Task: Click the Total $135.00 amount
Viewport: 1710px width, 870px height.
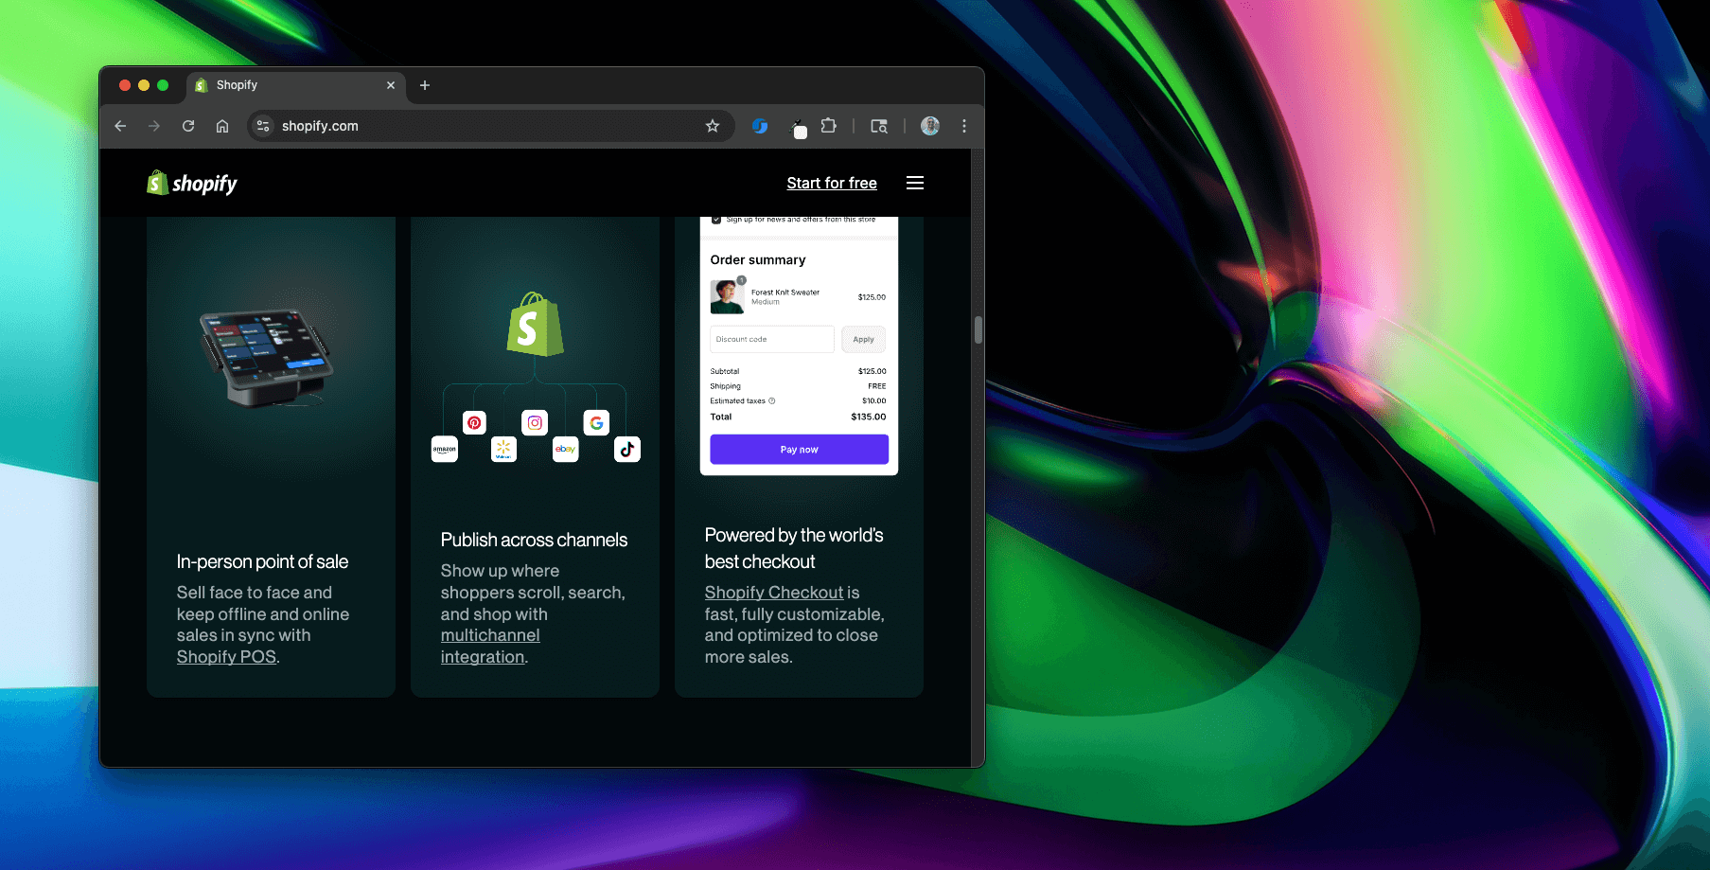Action: pos(869,417)
